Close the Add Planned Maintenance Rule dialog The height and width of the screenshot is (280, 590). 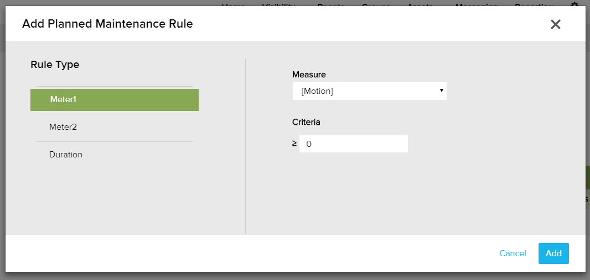coord(556,24)
